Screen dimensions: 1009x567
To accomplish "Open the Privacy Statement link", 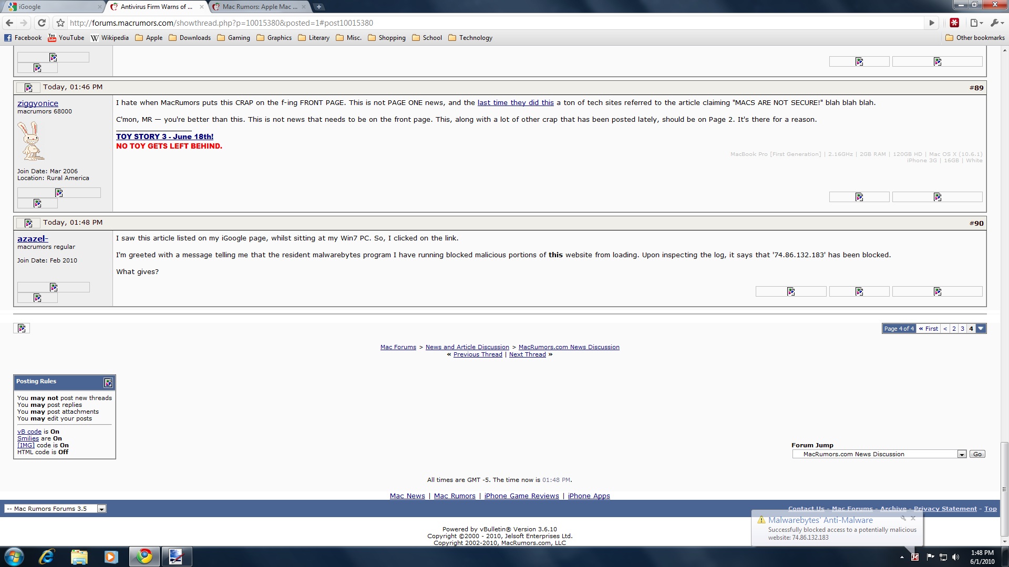I will pyautogui.click(x=945, y=509).
